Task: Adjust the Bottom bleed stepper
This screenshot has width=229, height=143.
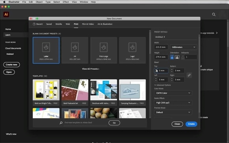Action: [x=172, y=71]
